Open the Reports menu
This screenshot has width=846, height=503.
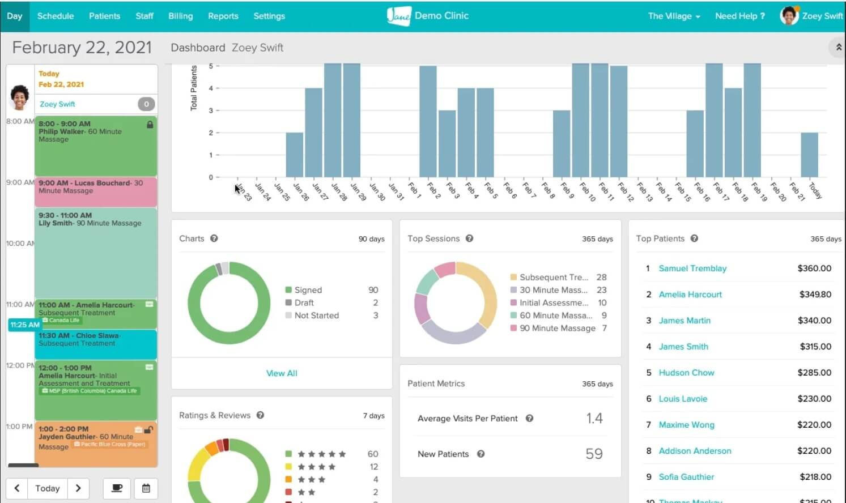pos(223,16)
